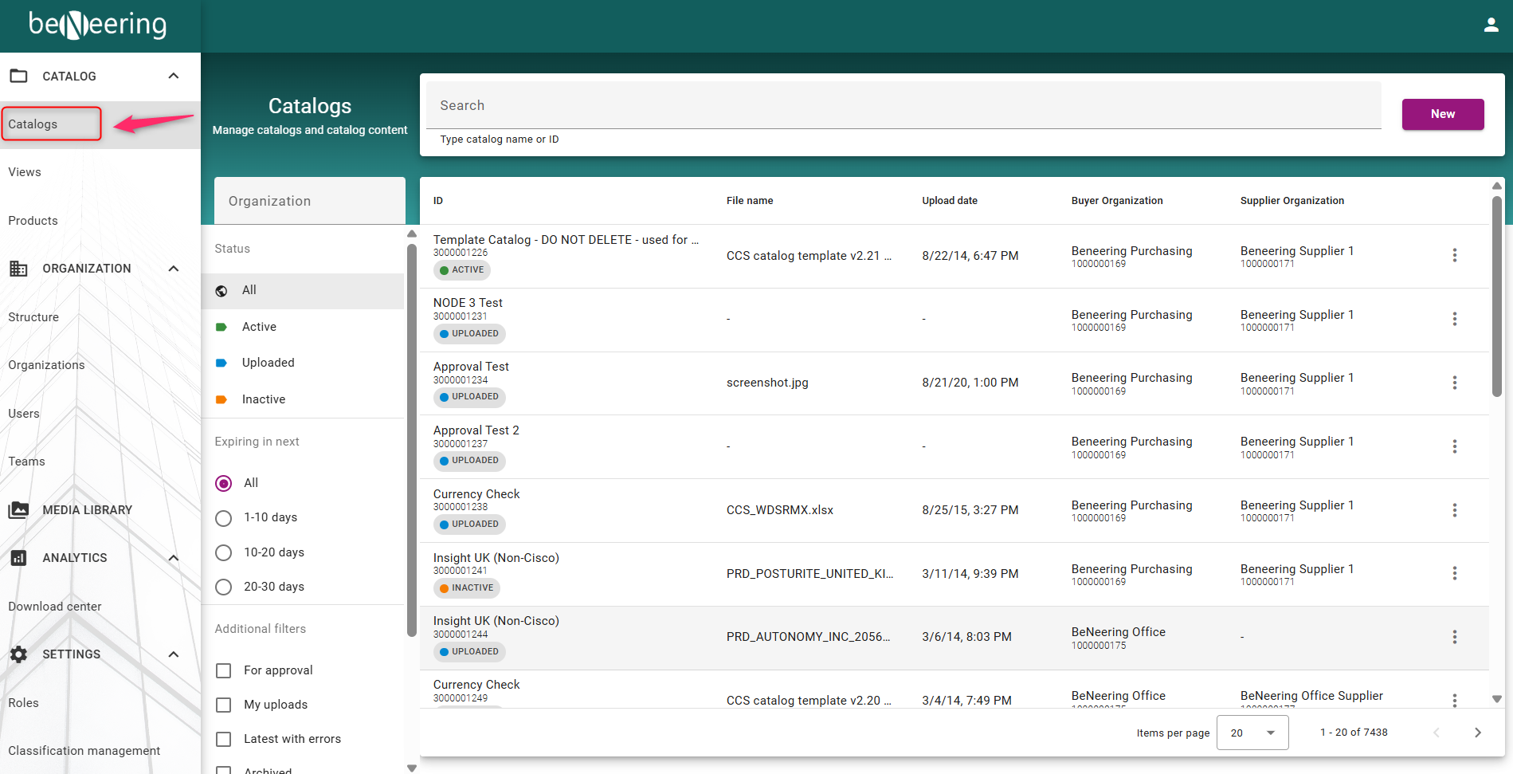Click the Organization building icon in sidebar
This screenshot has width=1513, height=774.
click(x=18, y=269)
